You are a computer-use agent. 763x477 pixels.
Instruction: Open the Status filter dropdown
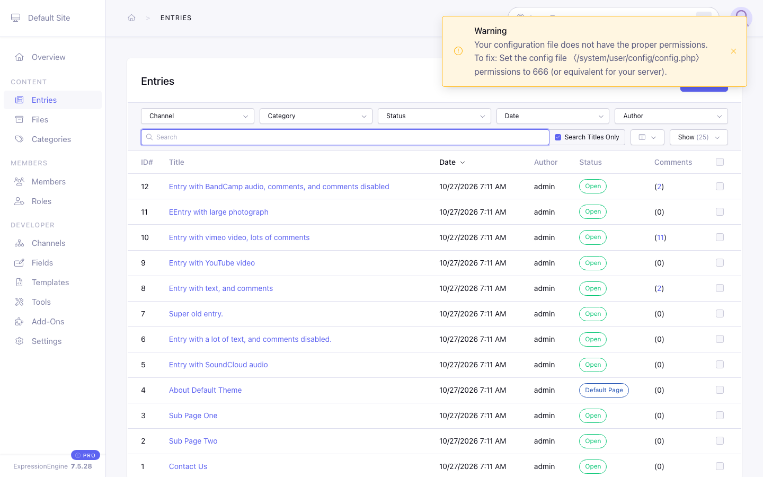[x=434, y=116]
